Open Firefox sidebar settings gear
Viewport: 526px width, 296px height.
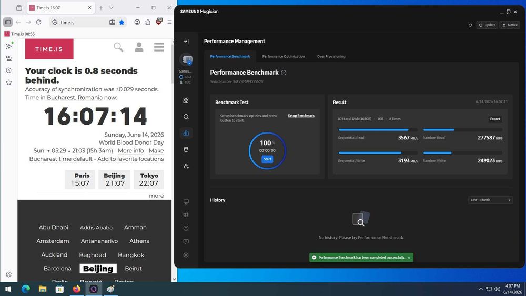(9, 274)
